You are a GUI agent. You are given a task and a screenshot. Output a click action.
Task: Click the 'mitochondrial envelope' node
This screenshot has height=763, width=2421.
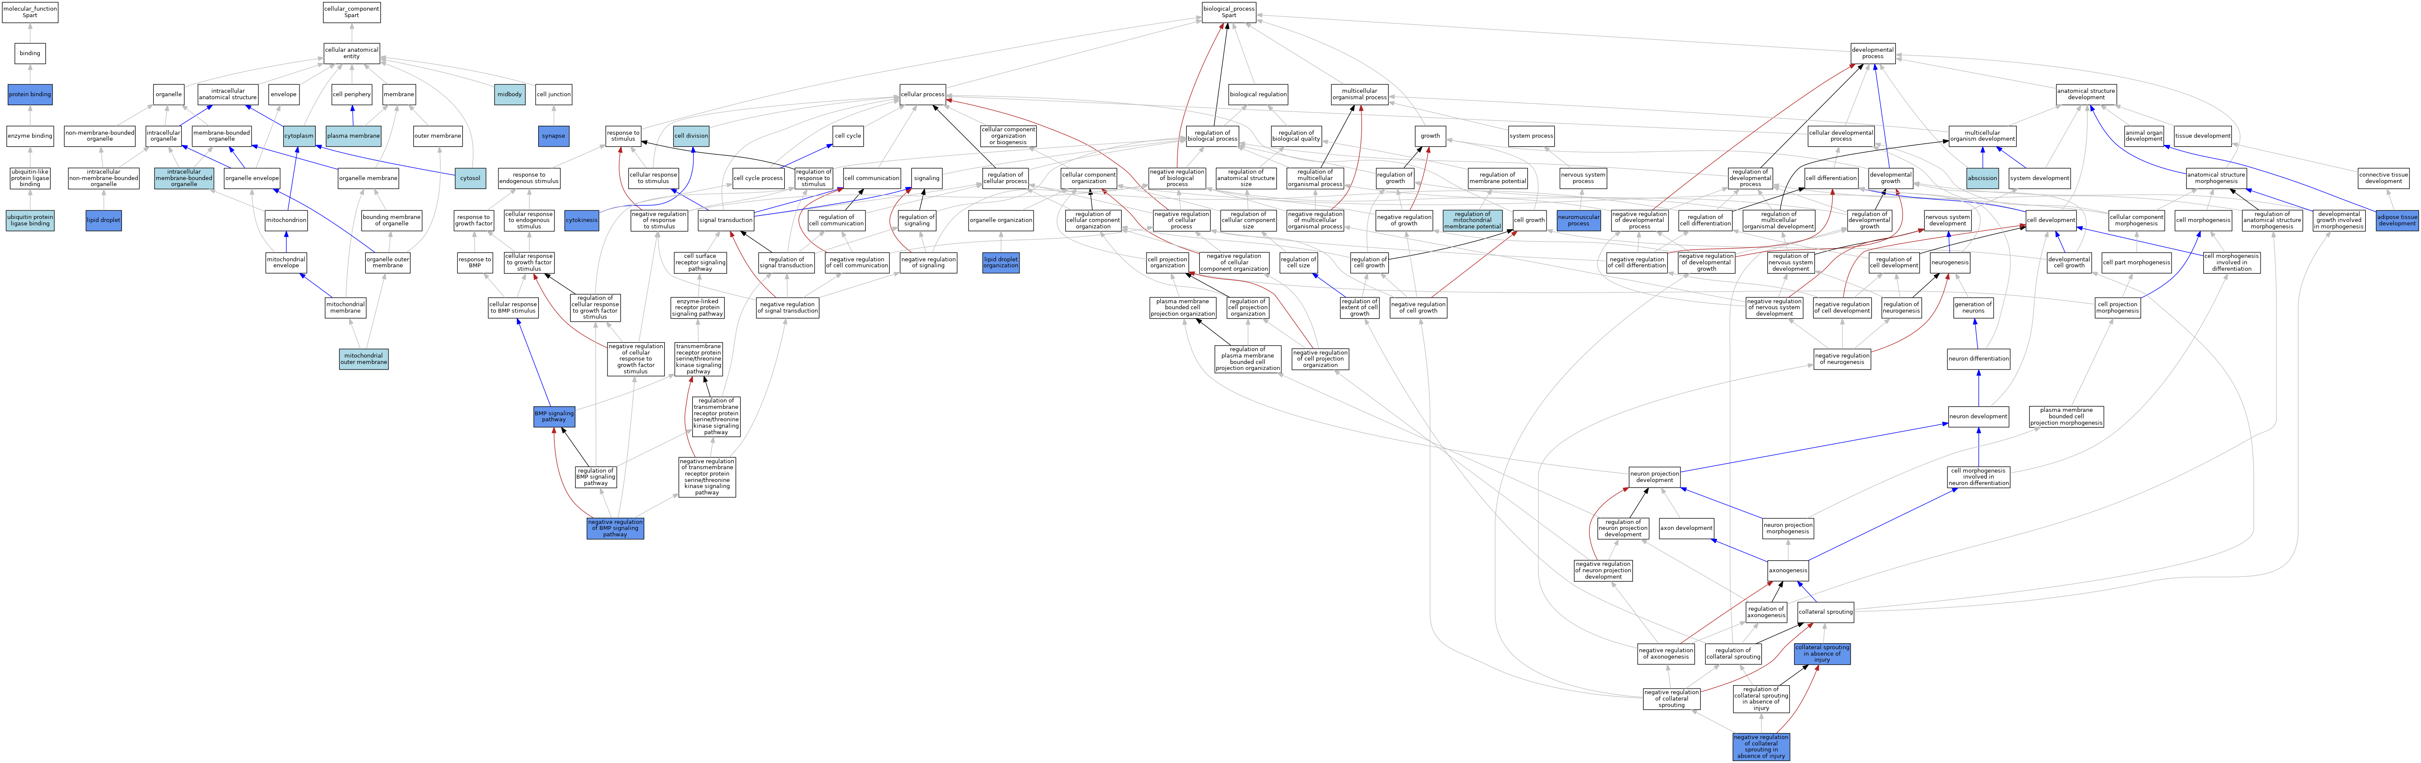click(286, 262)
